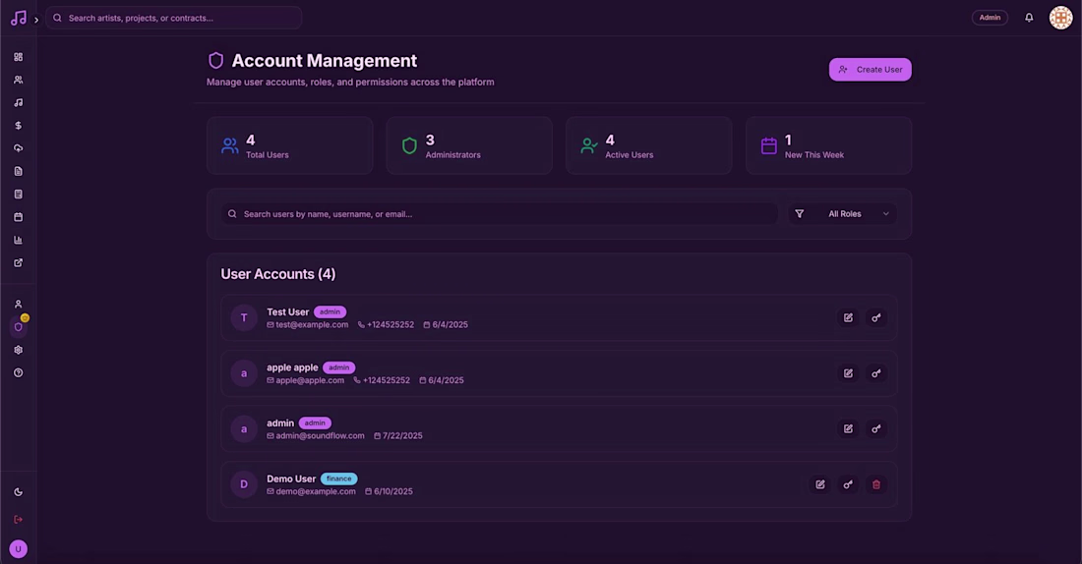The height and width of the screenshot is (564, 1082).
Task: Open the settings gear sidebar icon
Action: [x=18, y=350]
